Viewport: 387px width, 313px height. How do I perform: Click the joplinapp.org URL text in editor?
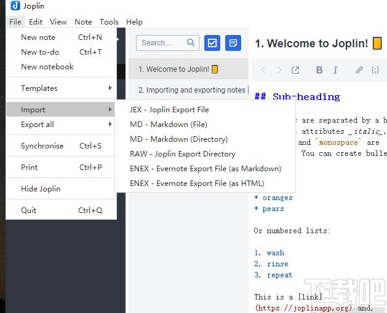click(x=303, y=308)
